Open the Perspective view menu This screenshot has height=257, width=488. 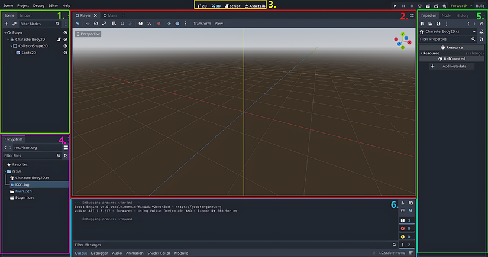click(88, 34)
